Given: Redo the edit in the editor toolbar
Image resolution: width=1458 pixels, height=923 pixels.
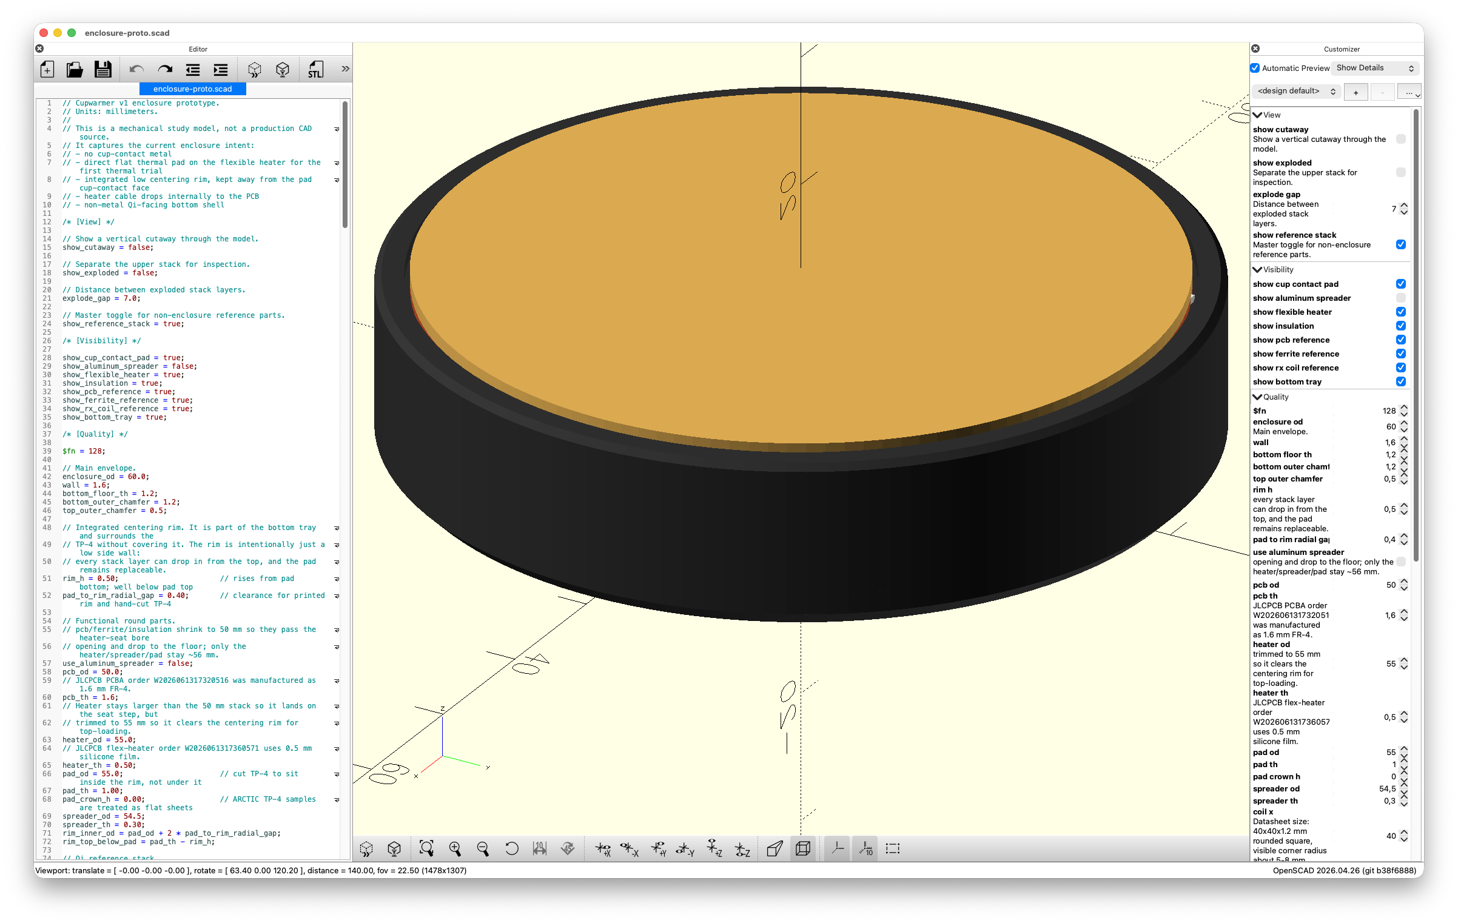Looking at the screenshot, I should (x=165, y=70).
